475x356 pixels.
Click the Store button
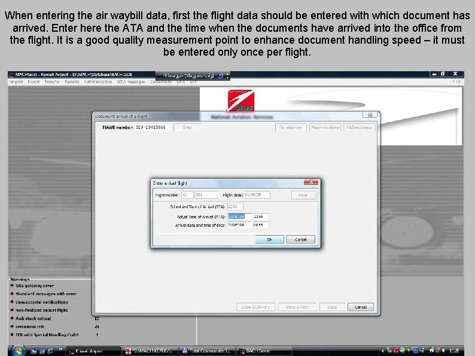pos(332,307)
